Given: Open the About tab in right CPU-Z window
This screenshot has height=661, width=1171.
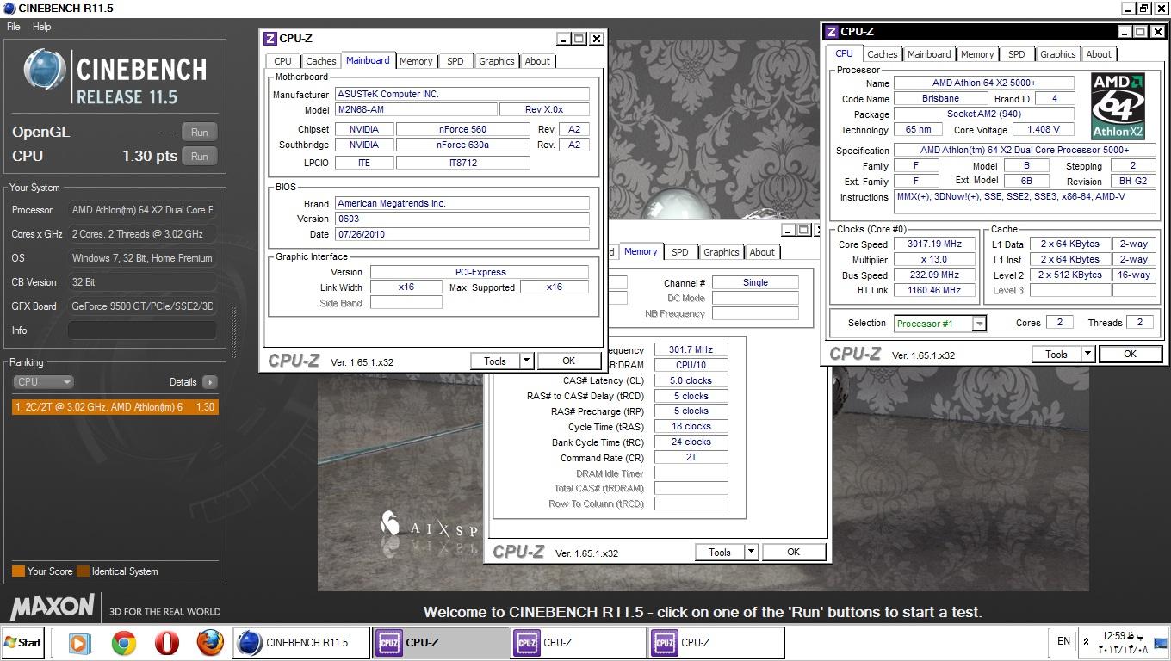Looking at the screenshot, I should pyautogui.click(x=1099, y=54).
